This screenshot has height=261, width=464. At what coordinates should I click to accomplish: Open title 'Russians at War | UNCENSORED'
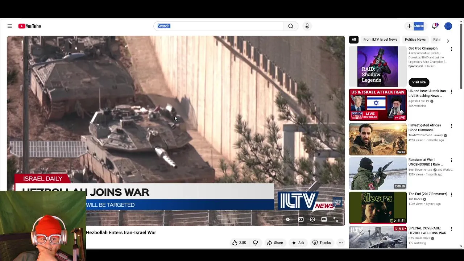click(426, 162)
